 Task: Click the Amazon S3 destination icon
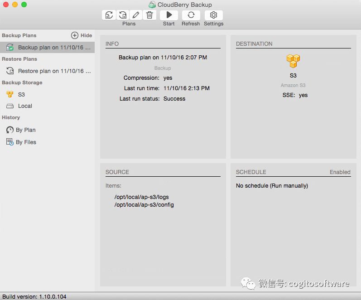pos(293,61)
